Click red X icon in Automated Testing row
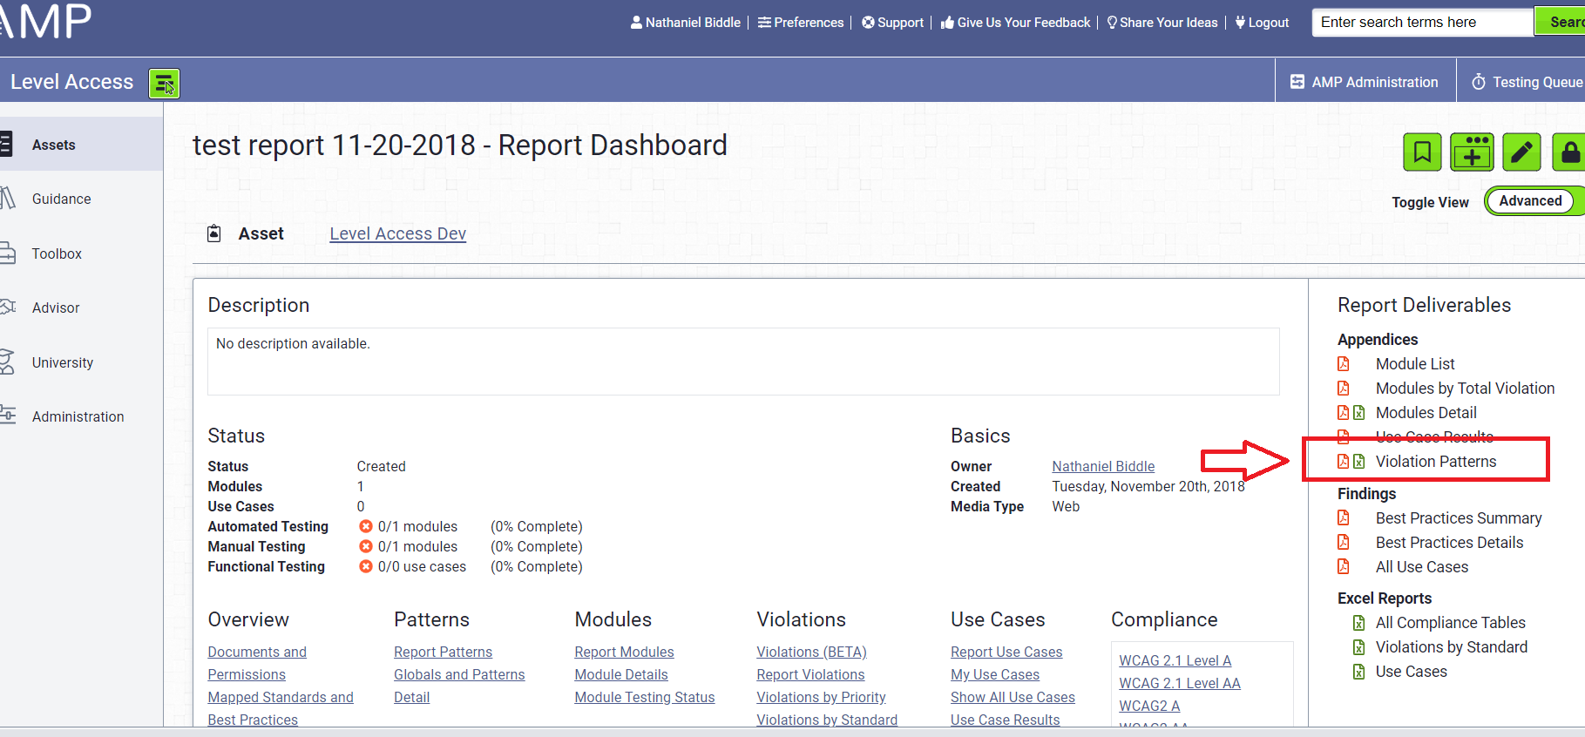 pos(366,526)
